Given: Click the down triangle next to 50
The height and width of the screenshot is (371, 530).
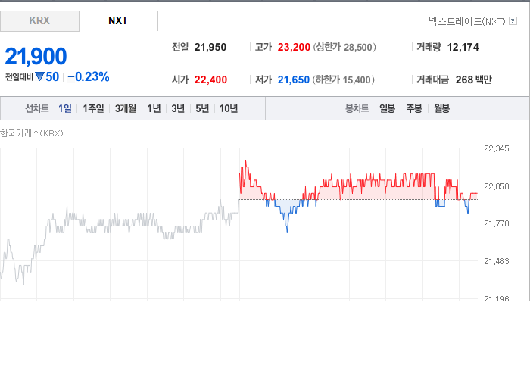Looking at the screenshot, I should click(x=39, y=76).
